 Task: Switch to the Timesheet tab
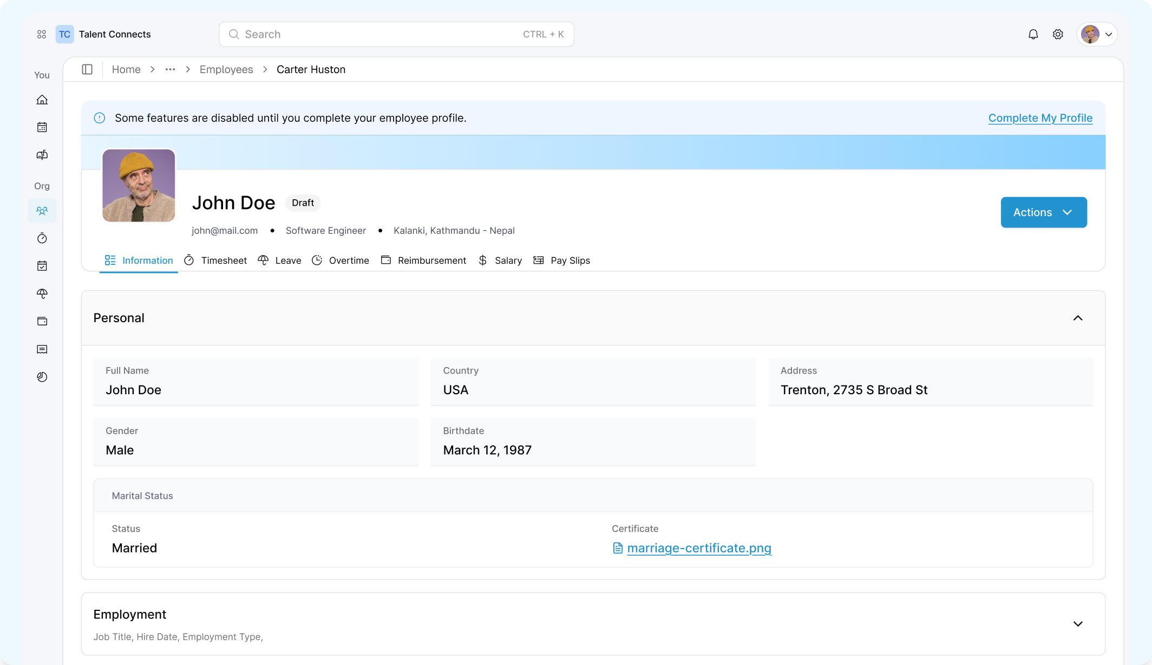[x=215, y=260]
